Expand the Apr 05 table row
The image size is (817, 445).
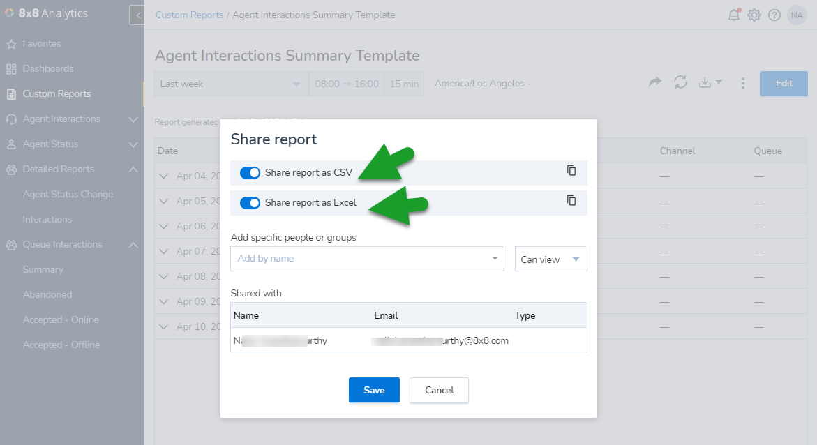(x=163, y=201)
